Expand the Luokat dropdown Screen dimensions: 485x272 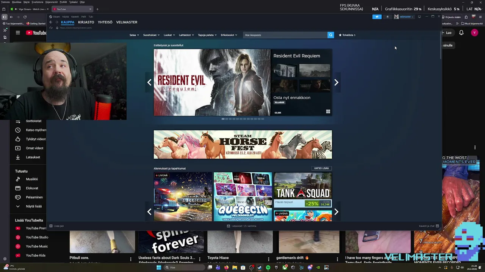(x=169, y=35)
